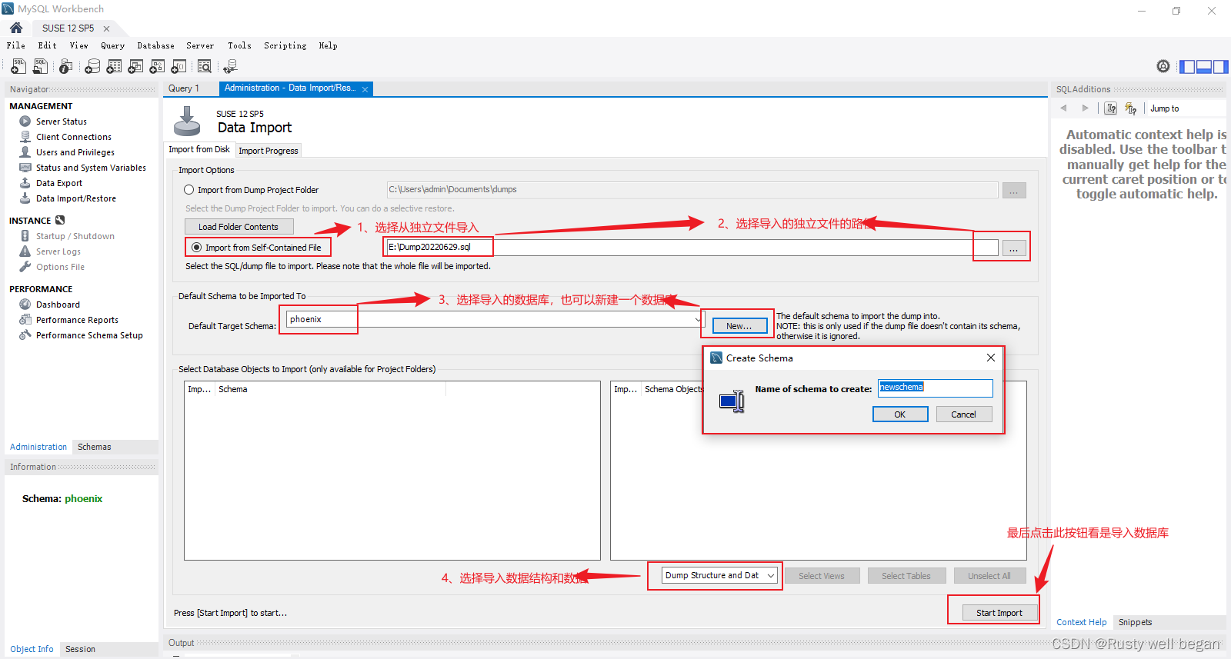This screenshot has width=1231, height=659.
Task: Click the Server Logs warning icon
Action: click(x=25, y=251)
